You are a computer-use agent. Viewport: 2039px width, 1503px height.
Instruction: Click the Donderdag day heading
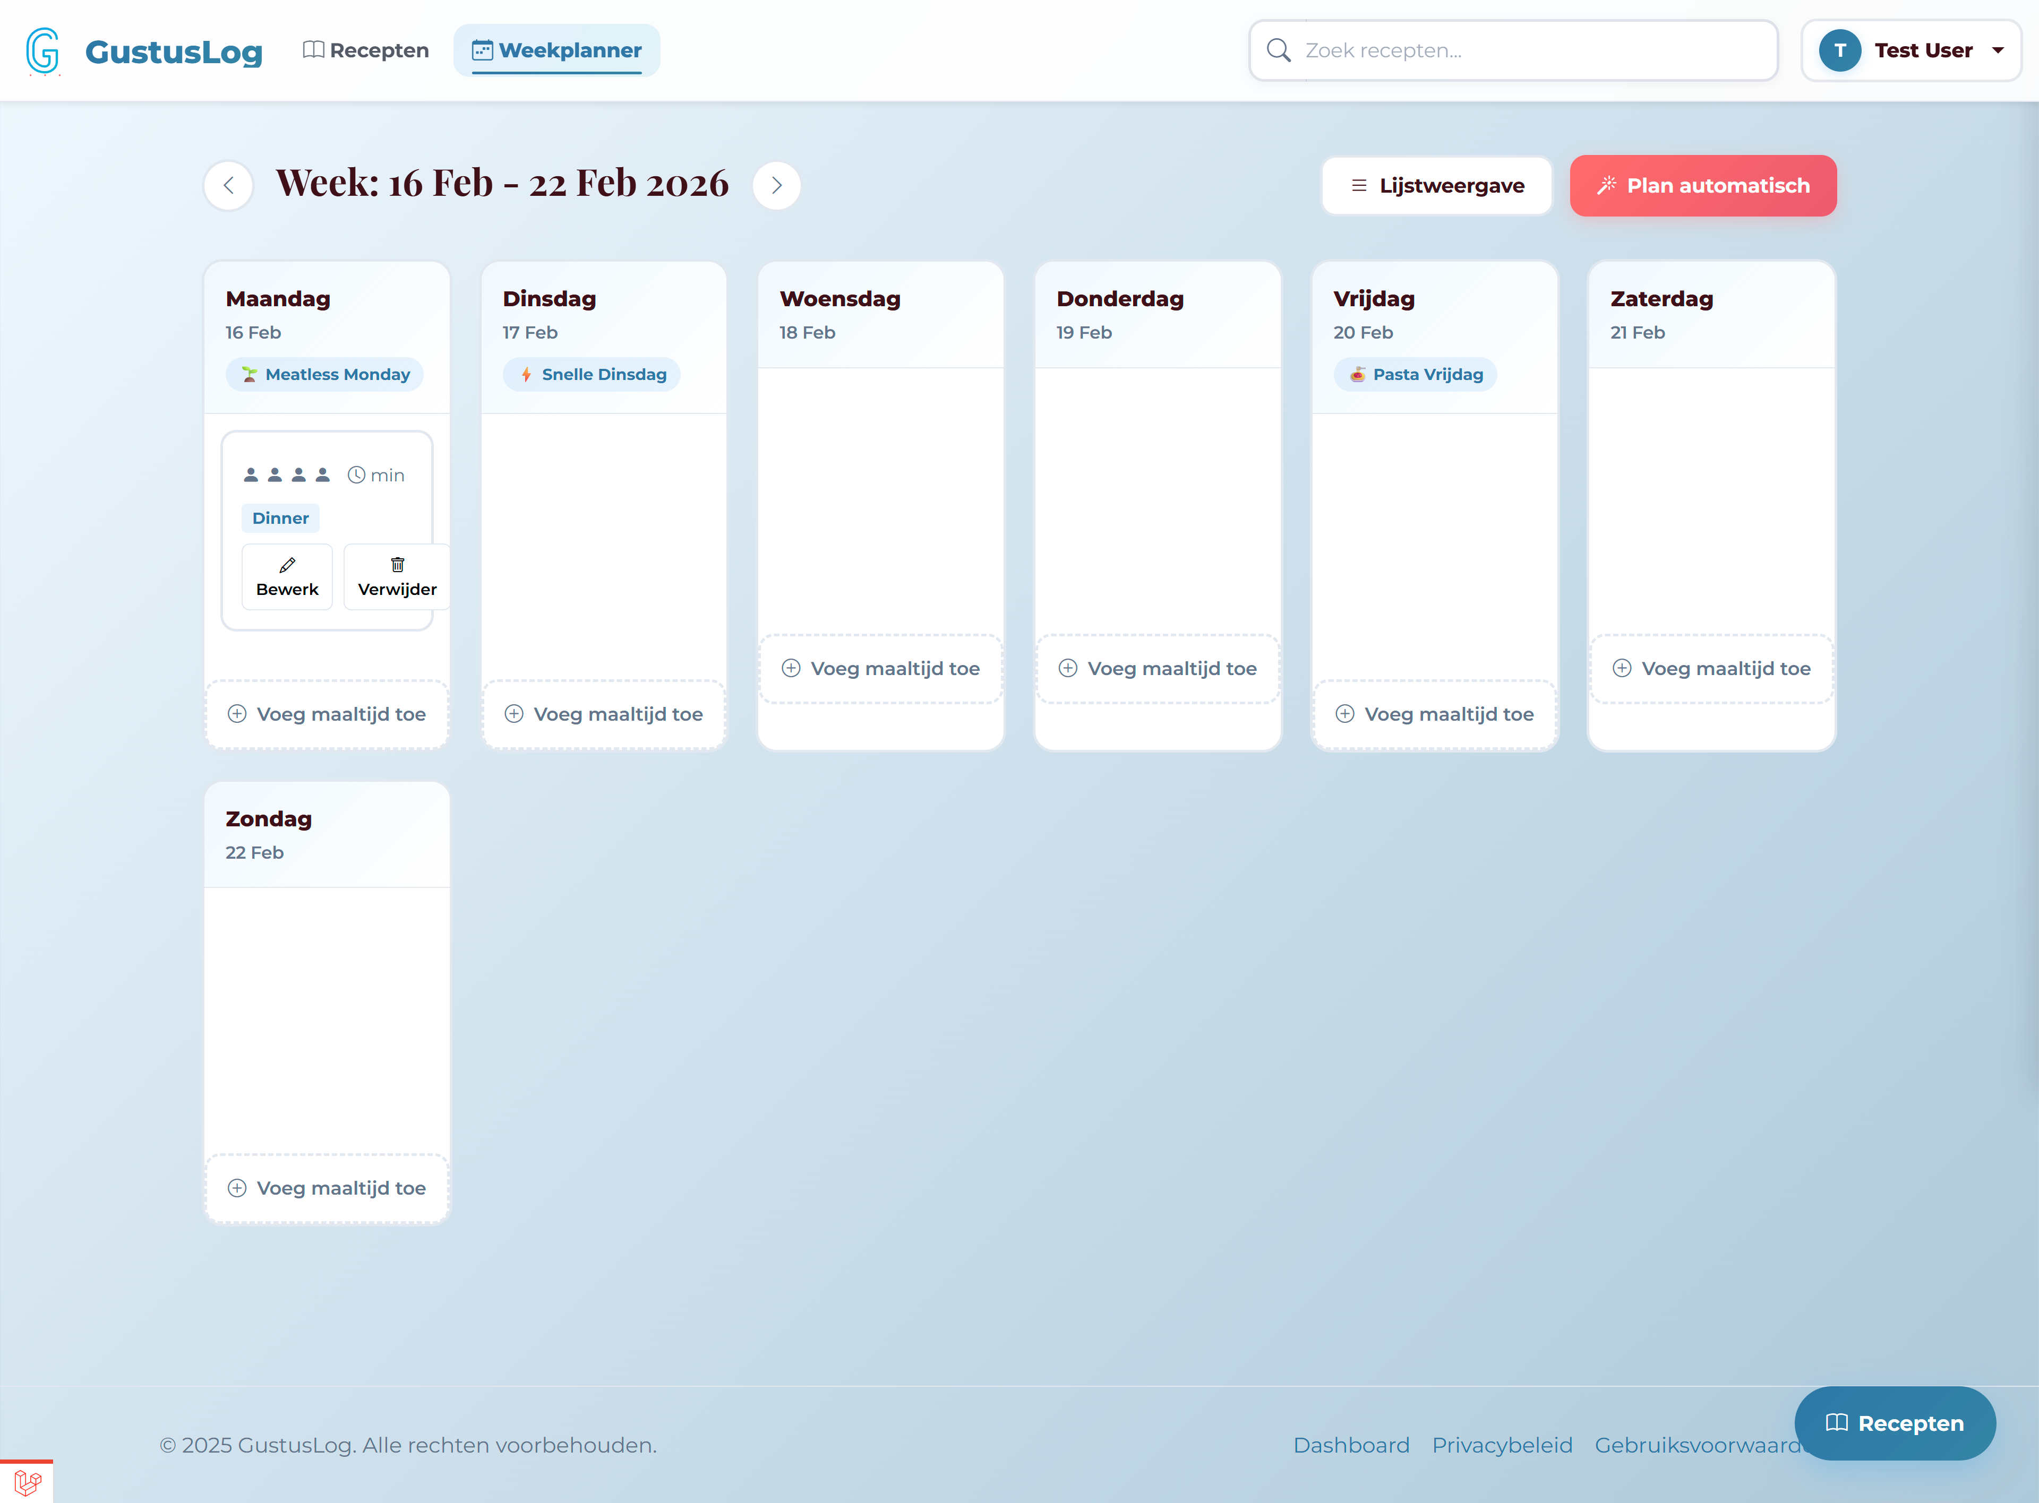tap(1120, 298)
